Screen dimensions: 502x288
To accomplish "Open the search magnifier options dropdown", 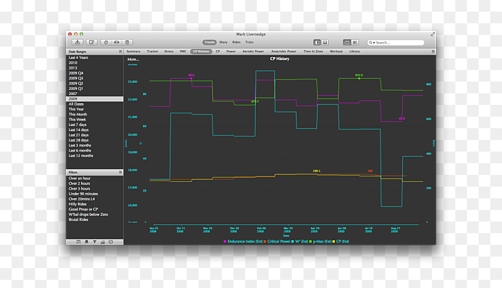I will point(372,43).
